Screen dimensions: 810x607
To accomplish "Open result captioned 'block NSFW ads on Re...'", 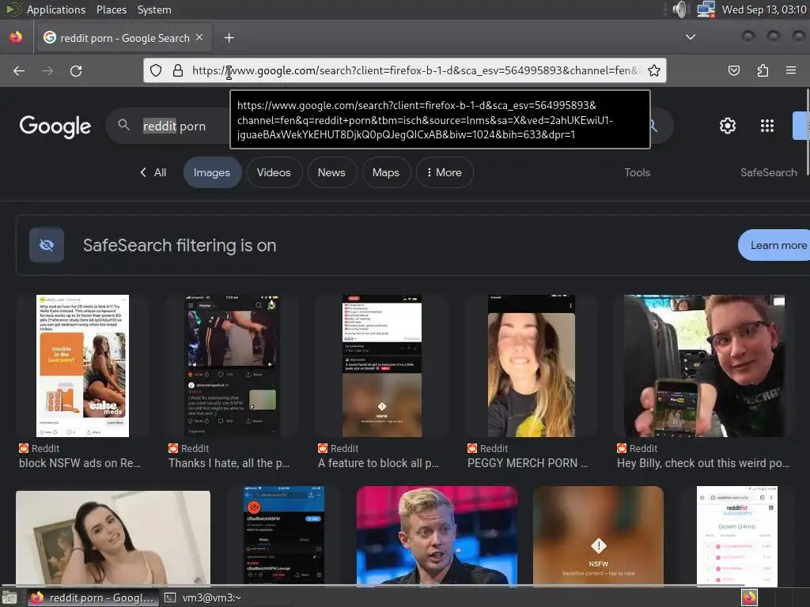I will (80, 463).
